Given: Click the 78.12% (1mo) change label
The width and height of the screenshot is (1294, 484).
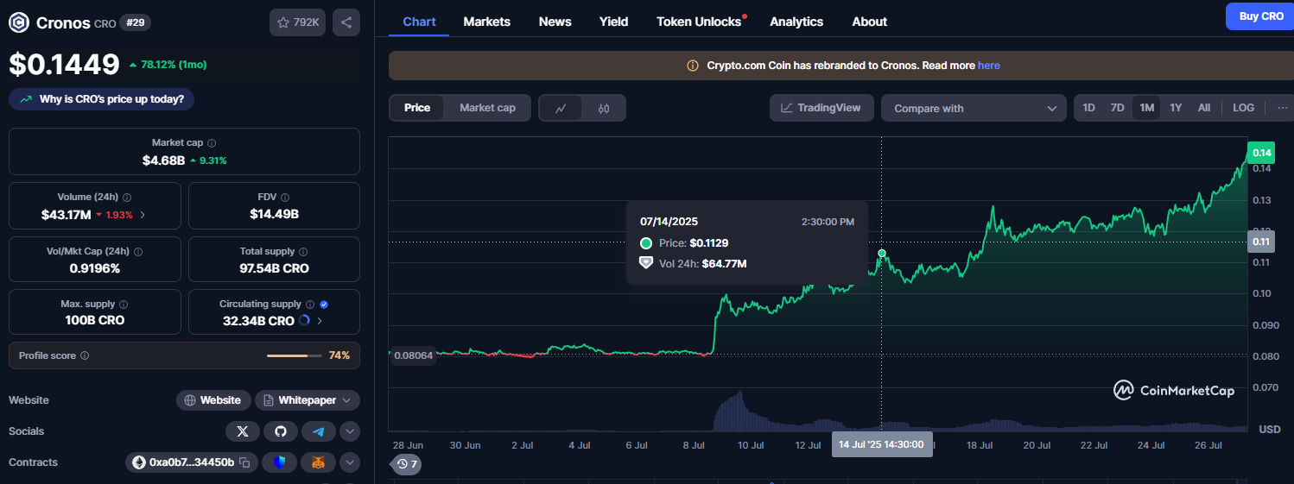Looking at the screenshot, I should click(x=168, y=65).
